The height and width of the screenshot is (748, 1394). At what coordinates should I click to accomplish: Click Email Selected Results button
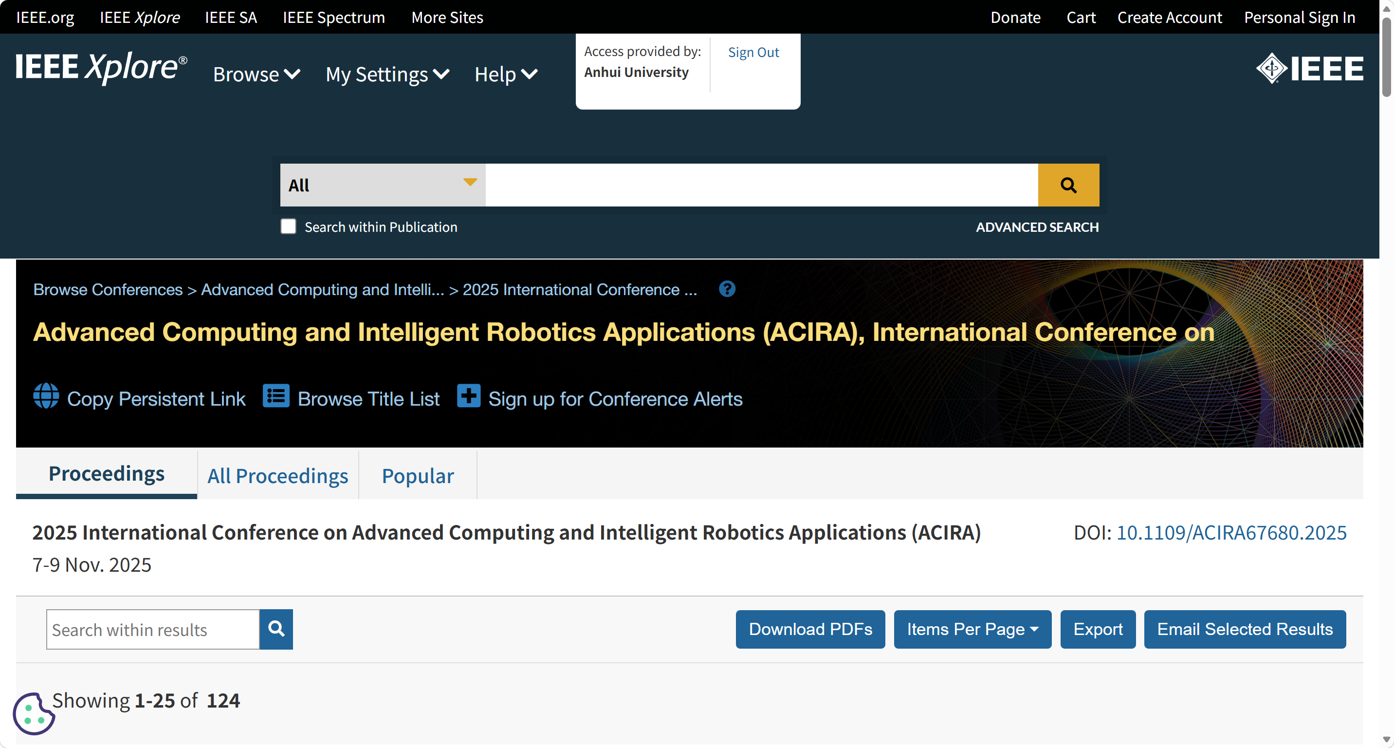pos(1245,630)
